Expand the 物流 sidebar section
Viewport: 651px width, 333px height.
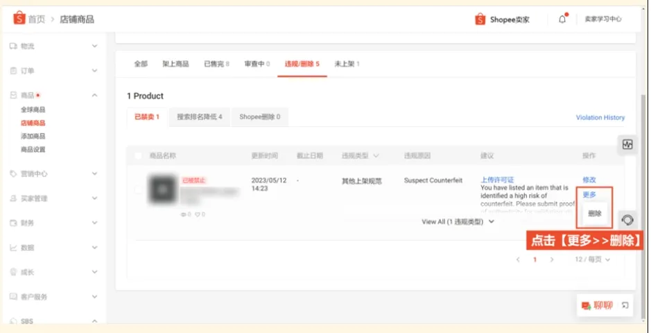point(95,46)
